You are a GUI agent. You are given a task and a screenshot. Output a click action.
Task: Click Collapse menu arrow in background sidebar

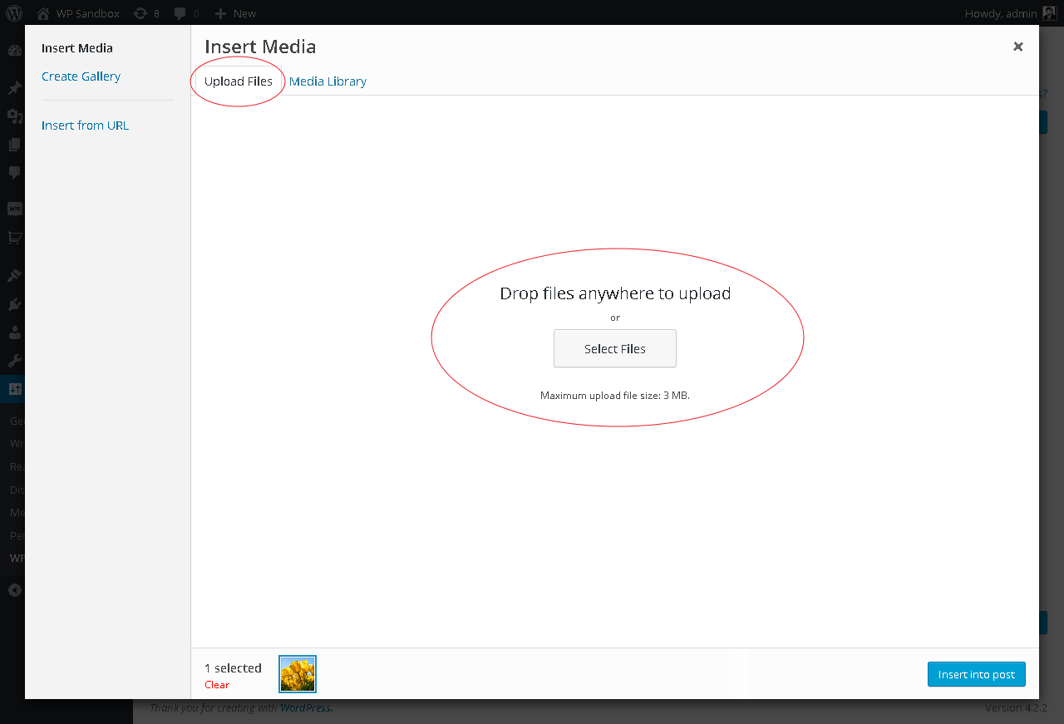14,590
